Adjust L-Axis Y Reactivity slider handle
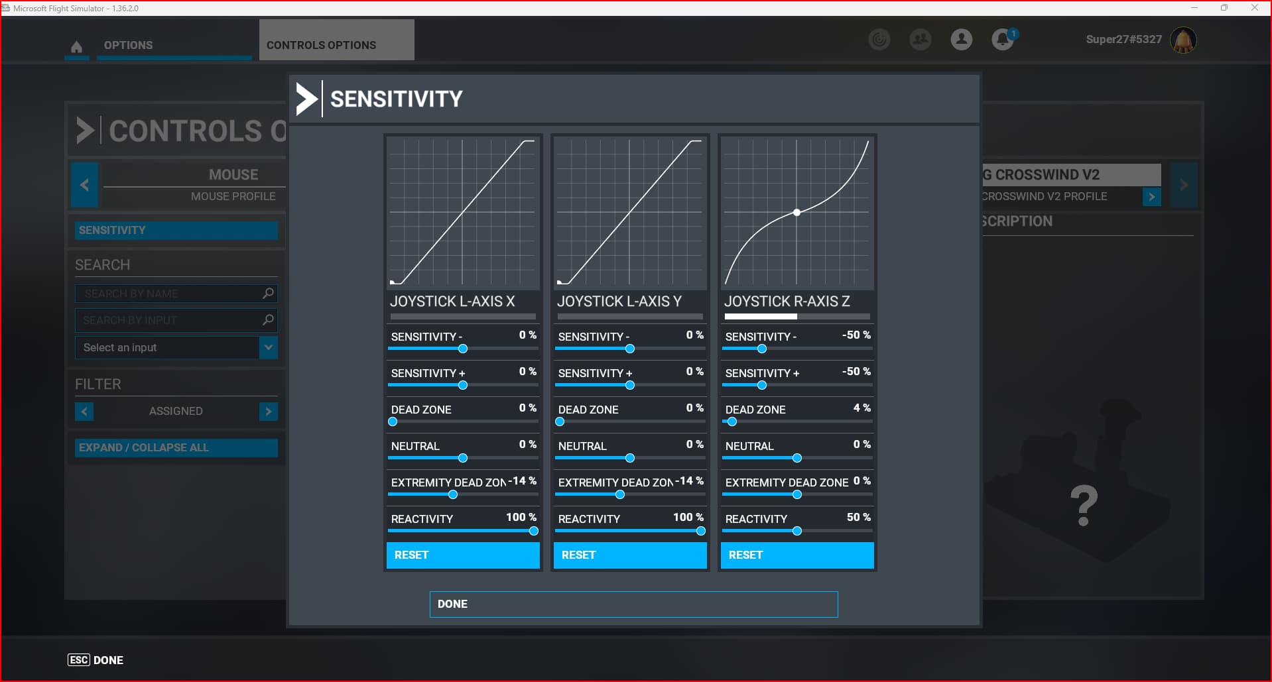Image resolution: width=1272 pixels, height=682 pixels. 701,531
